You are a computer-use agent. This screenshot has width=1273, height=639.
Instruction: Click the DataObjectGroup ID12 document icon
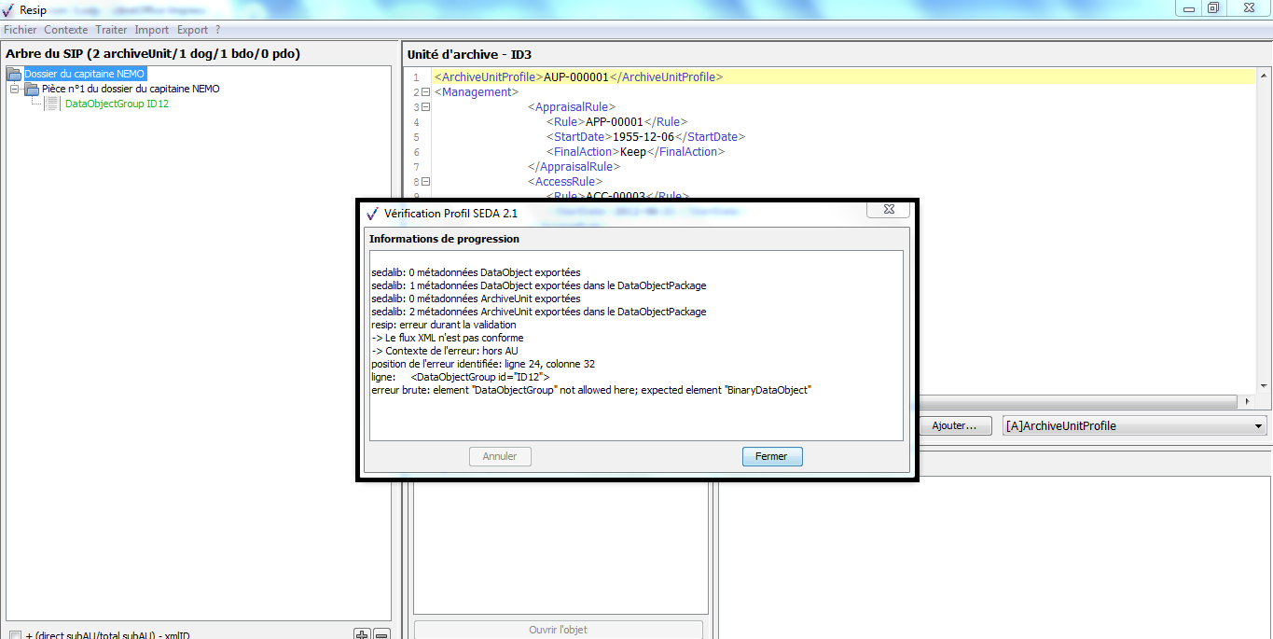tap(52, 104)
